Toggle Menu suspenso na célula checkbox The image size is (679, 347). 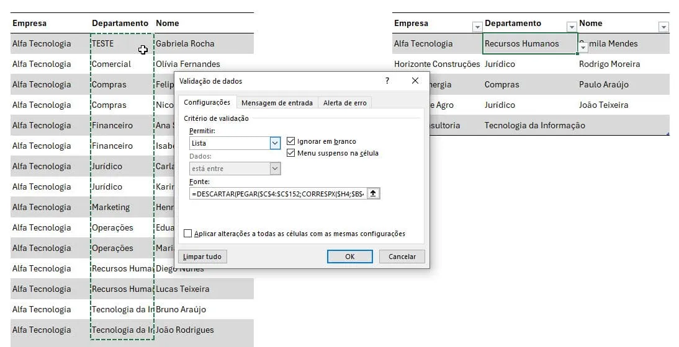coord(291,153)
